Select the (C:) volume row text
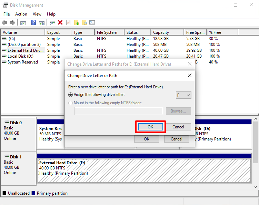This screenshot has width=259, height=205. [12, 39]
